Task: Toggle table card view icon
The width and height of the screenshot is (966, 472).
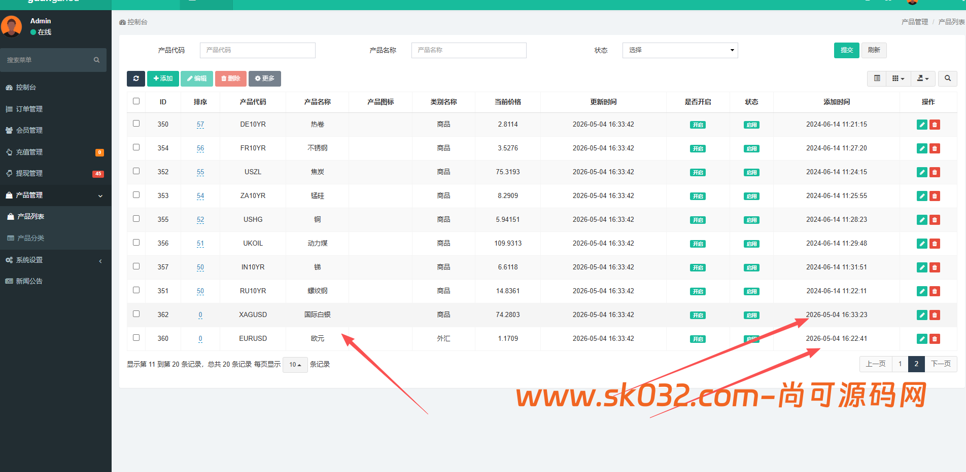Action: (877, 78)
